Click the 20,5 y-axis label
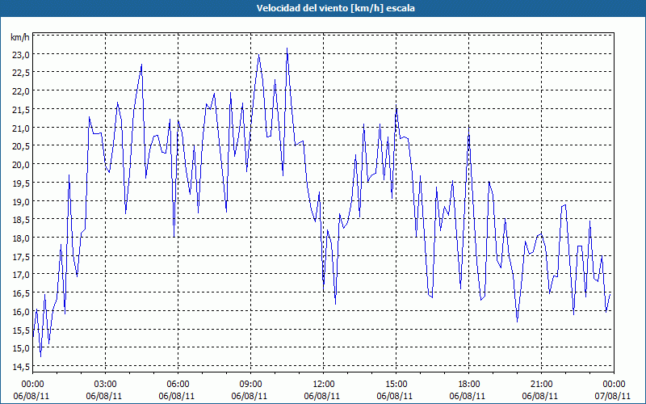646x404 pixels. tap(22, 146)
